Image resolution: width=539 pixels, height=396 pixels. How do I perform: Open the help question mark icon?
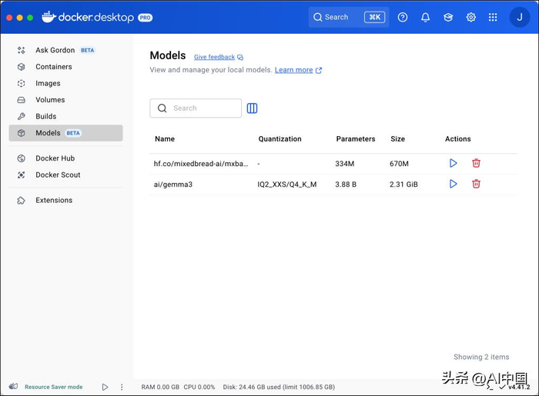coord(403,17)
